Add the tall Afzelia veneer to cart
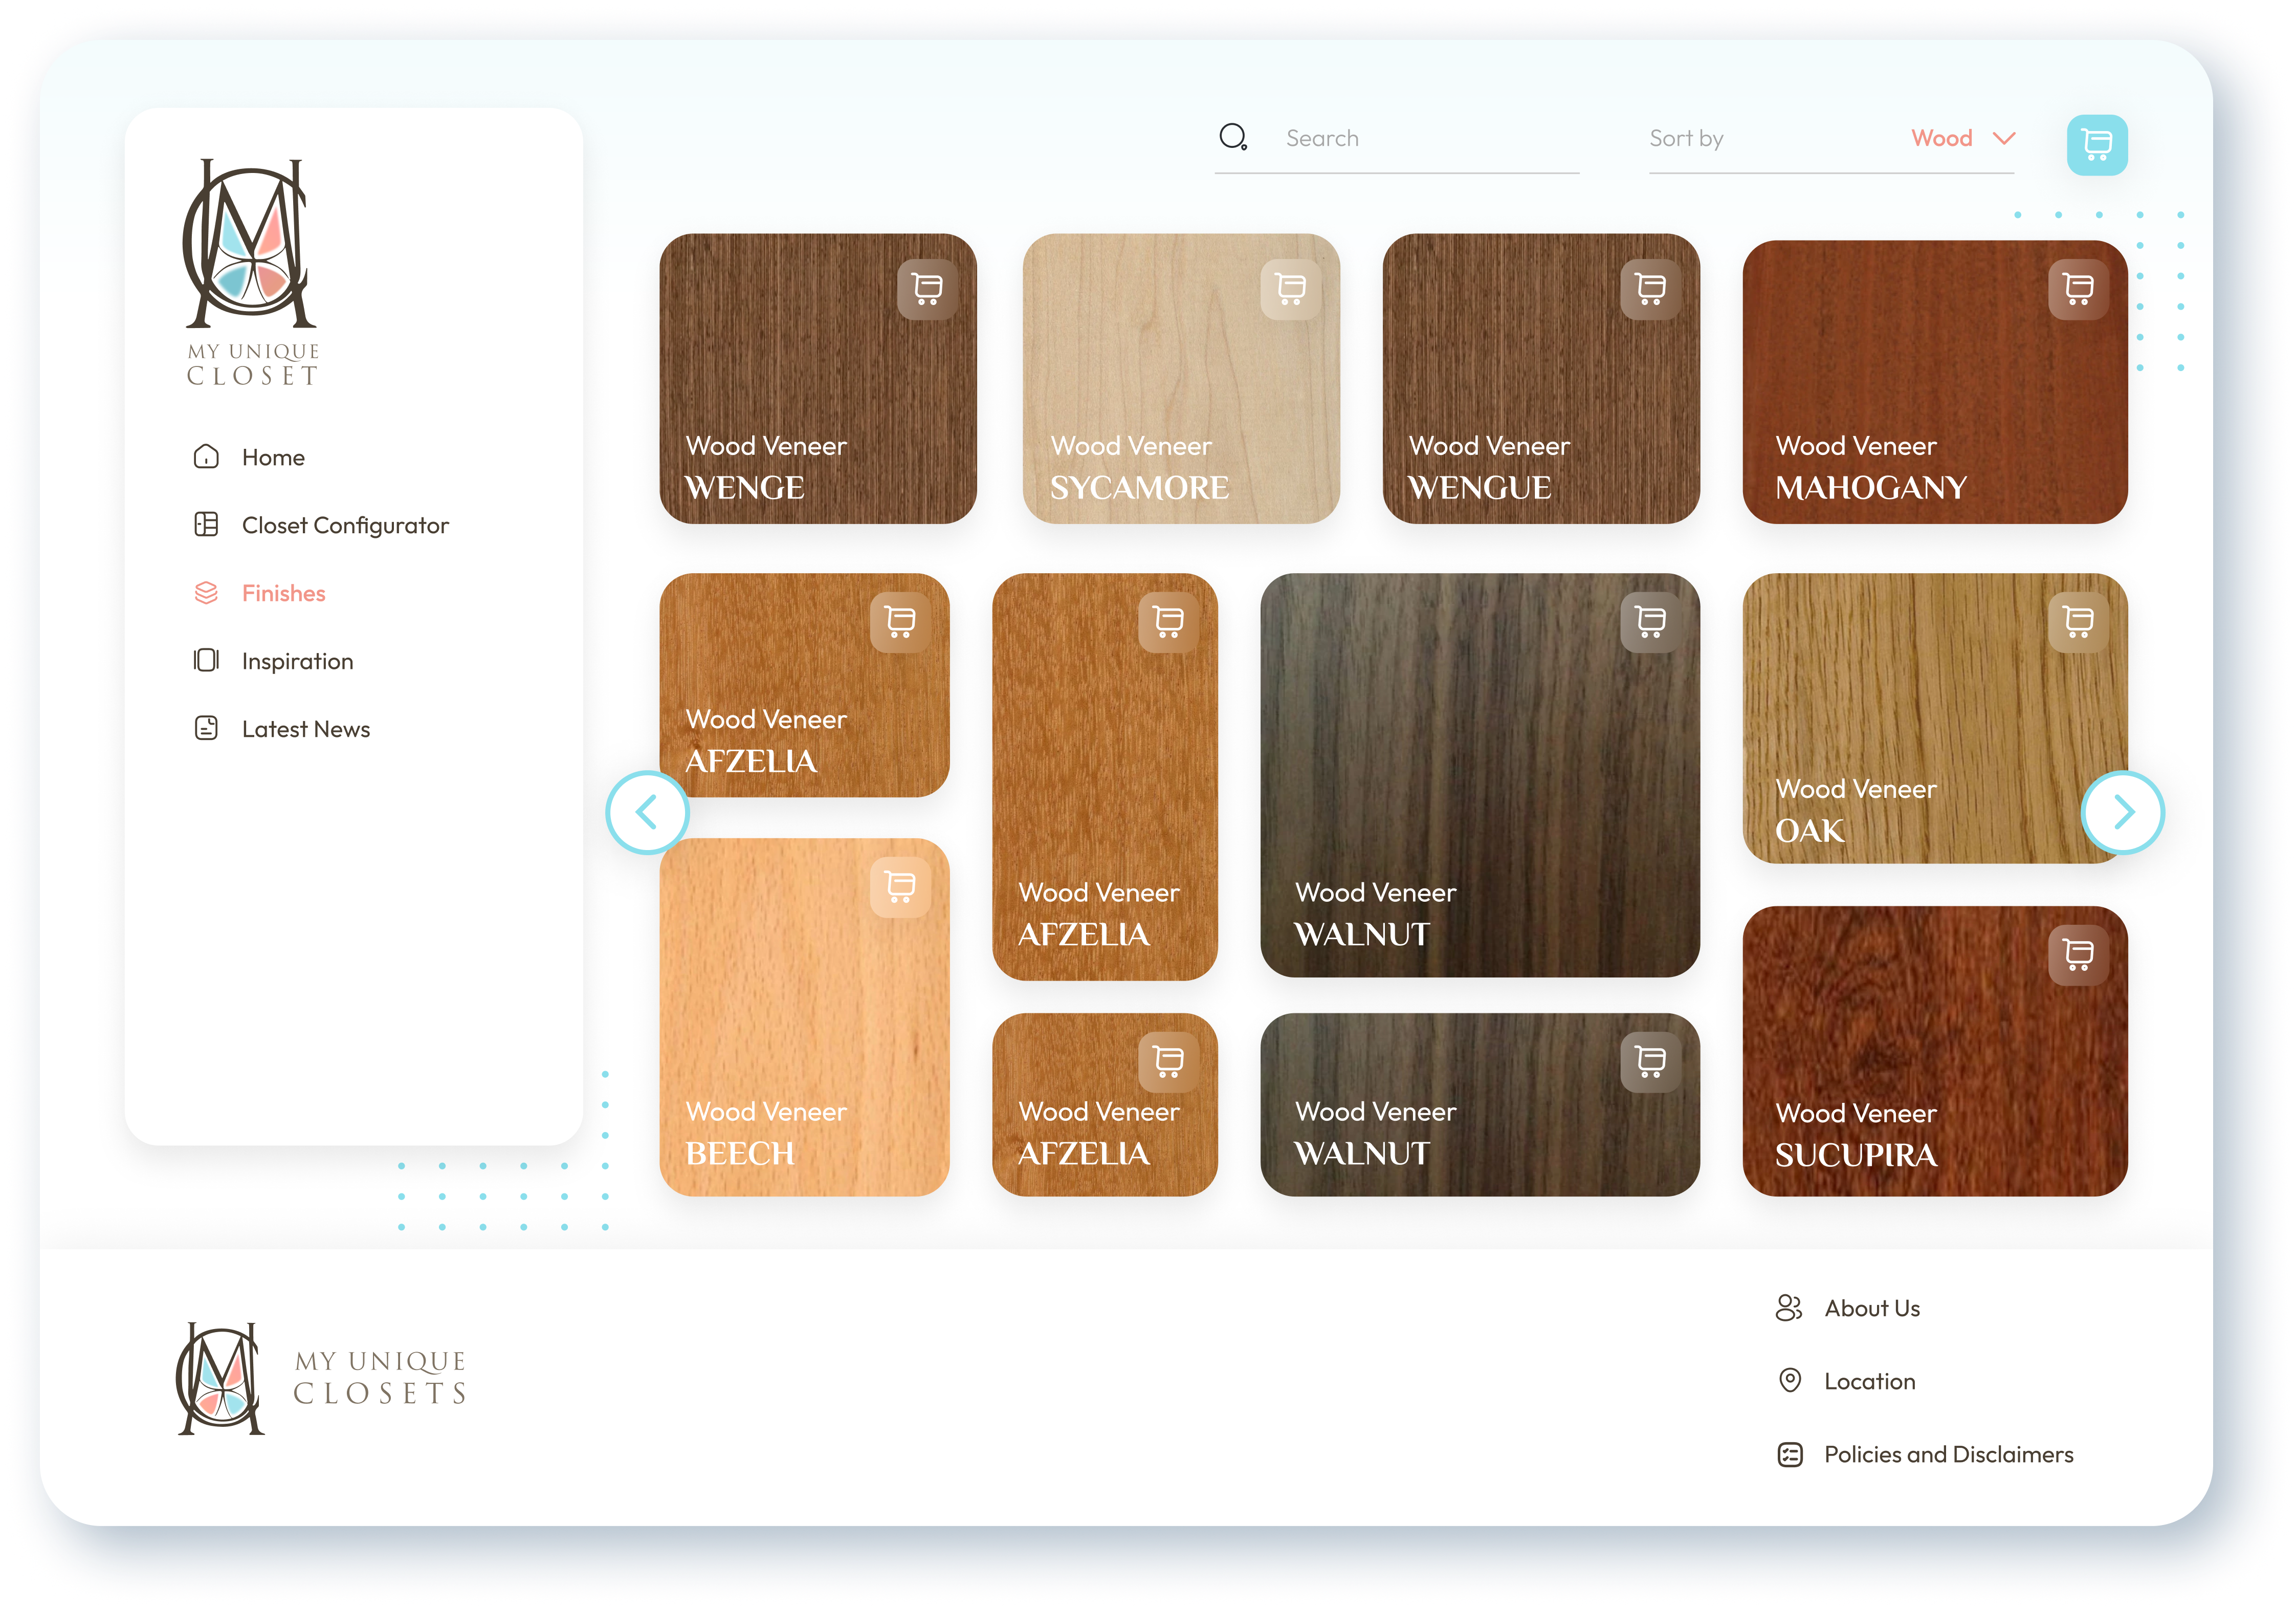Viewport: 2296px width, 1609px height. click(1168, 622)
